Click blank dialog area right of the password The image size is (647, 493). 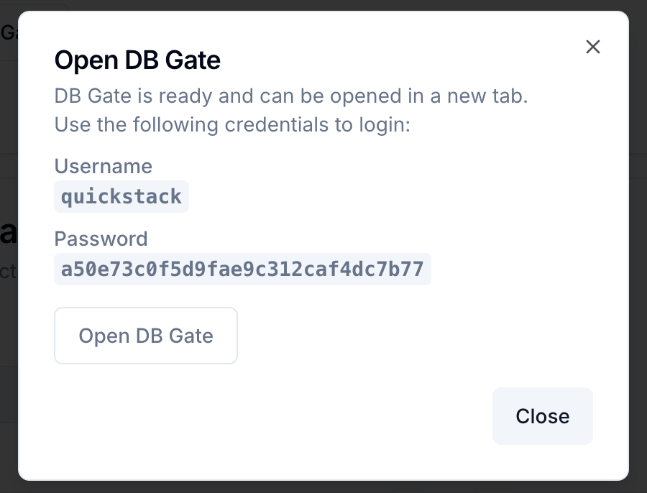tap(518, 269)
